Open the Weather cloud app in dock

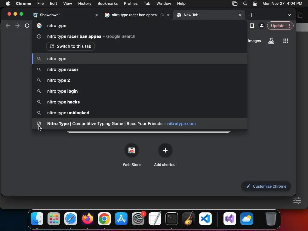coord(247,219)
